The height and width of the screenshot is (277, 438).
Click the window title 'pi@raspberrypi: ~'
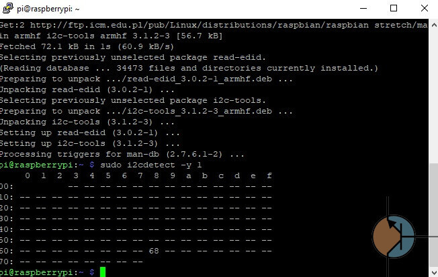point(48,9)
